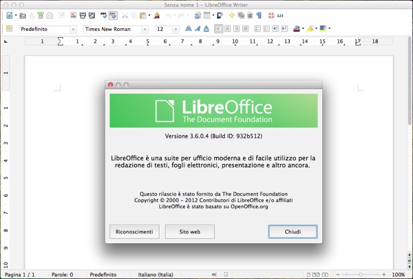Click the Format Paintbrush icon

[x=157, y=16]
